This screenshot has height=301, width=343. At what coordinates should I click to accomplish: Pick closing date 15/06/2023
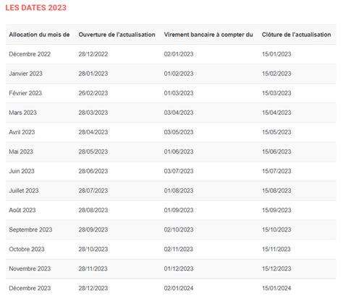point(276,152)
